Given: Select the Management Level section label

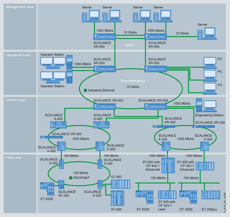Looking at the screenshot, I should click(18, 6).
